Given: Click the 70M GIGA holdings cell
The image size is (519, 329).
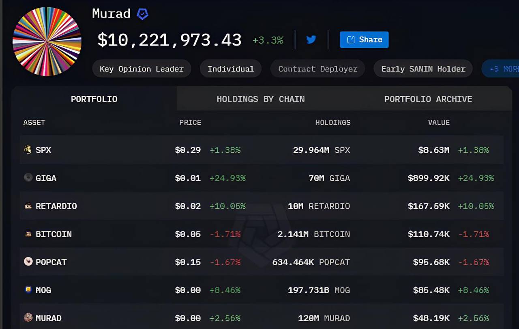Looking at the screenshot, I should pyautogui.click(x=329, y=178).
